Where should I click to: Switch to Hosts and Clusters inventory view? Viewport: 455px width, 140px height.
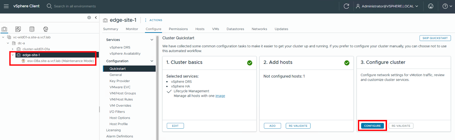pos(4,29)
